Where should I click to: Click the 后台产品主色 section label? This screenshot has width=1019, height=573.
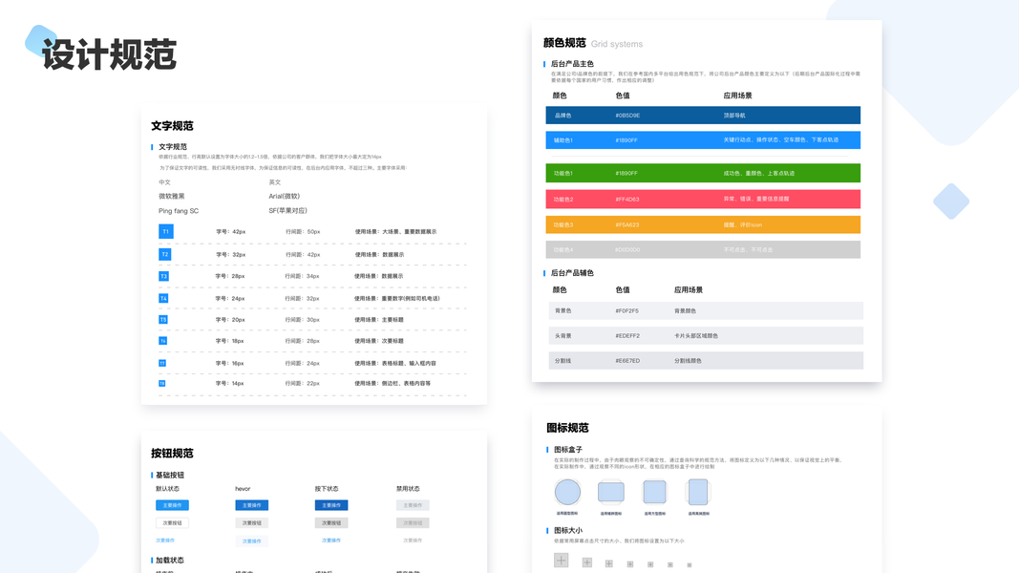click(572, 64)
